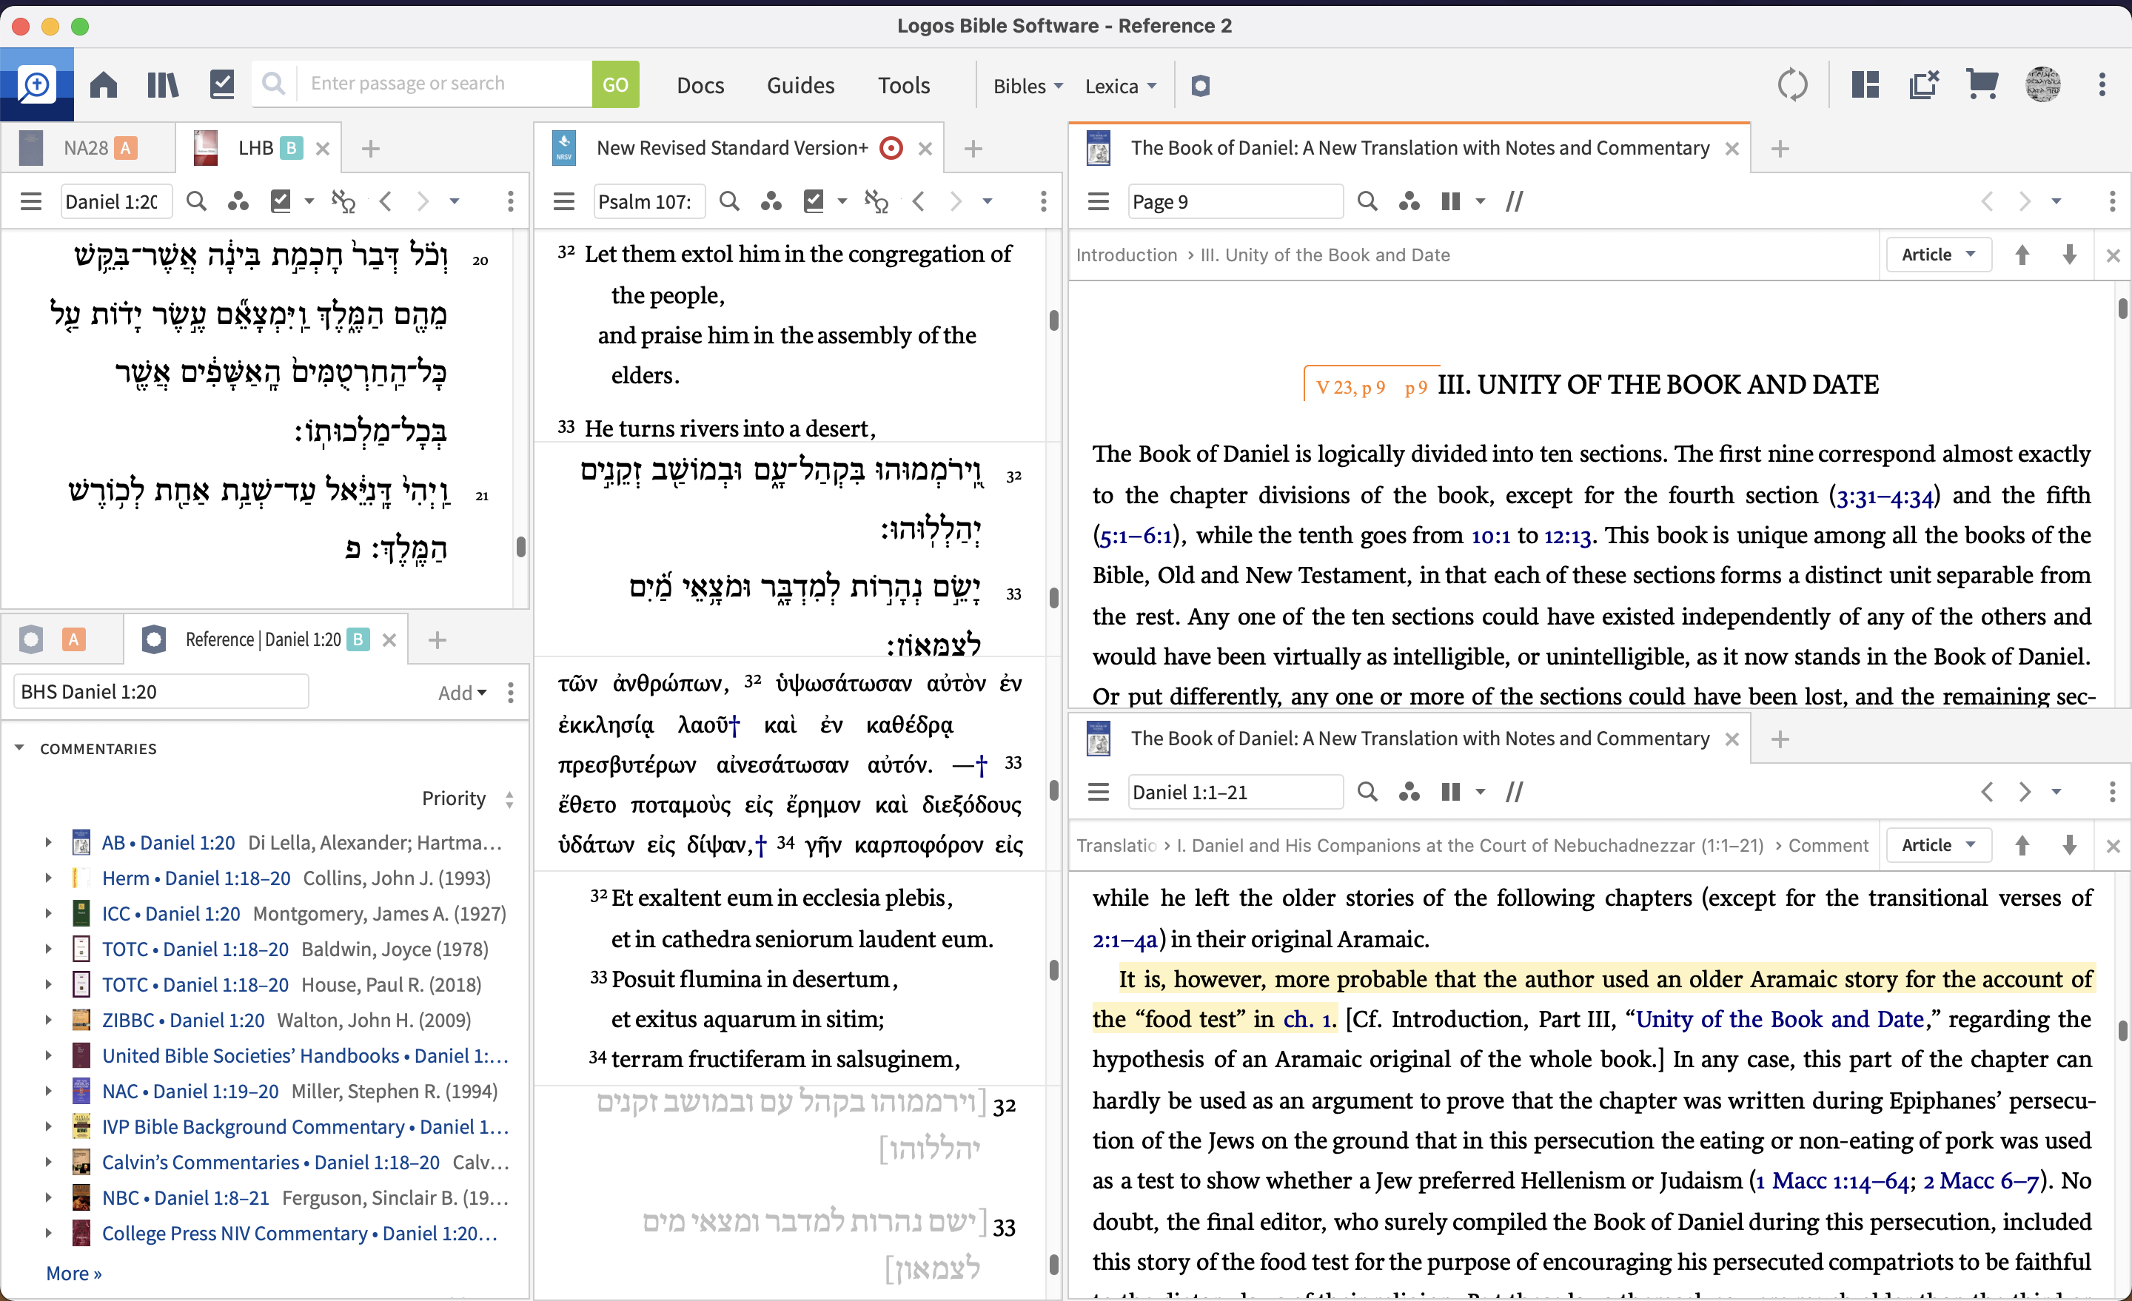Expand the ICC Daniel 1:20 row

click(x=48, y=913)
